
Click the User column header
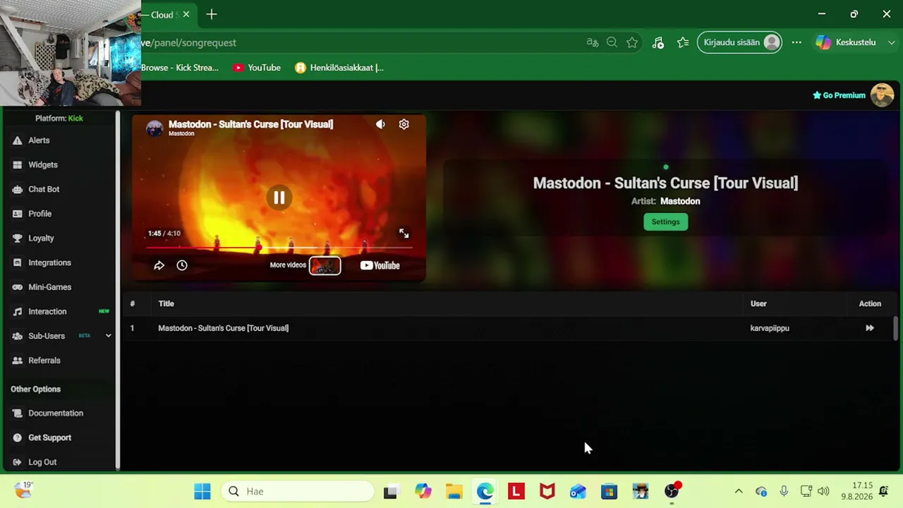point(758,303)
